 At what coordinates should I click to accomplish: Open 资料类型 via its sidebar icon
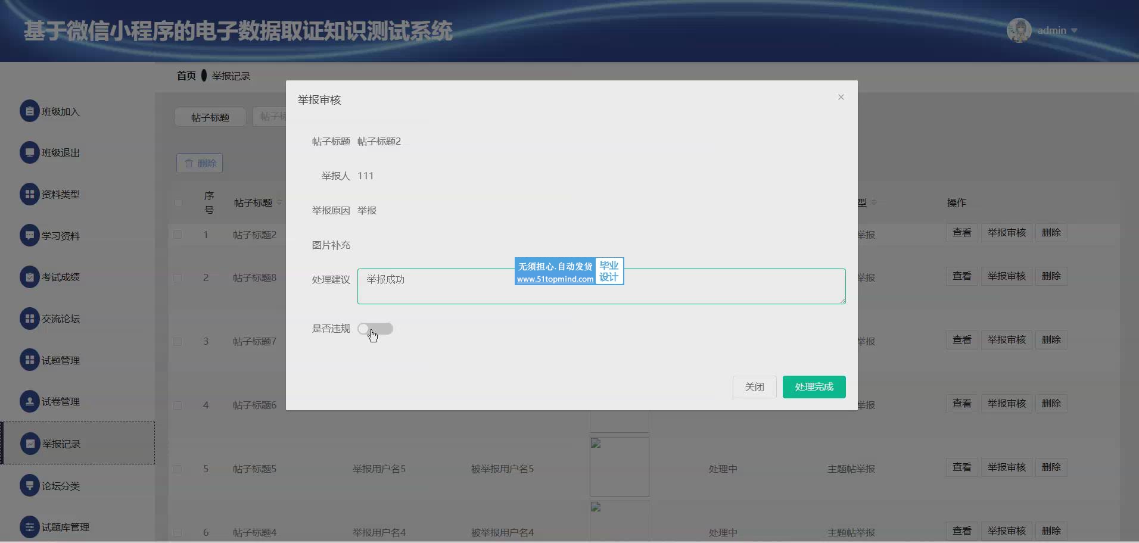pyautogui.click(x=29, y=194)
